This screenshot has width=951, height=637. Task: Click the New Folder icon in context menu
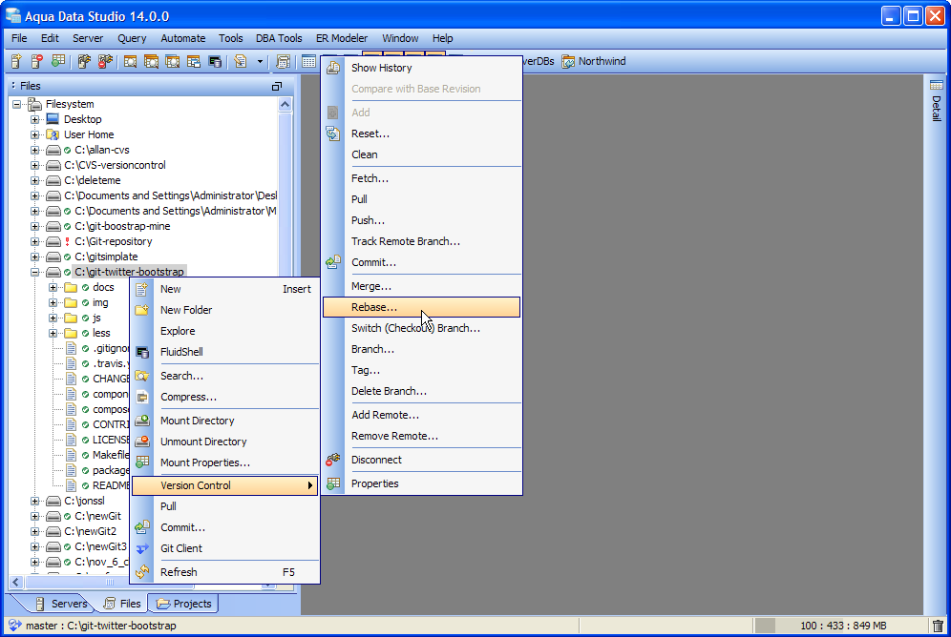tap(142, 310)
